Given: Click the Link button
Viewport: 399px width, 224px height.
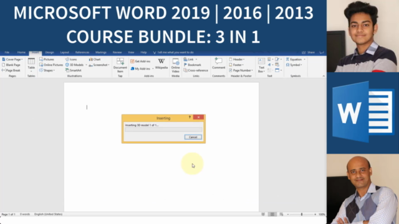Looking at the screenshot, I should click(x=188, y=59).
